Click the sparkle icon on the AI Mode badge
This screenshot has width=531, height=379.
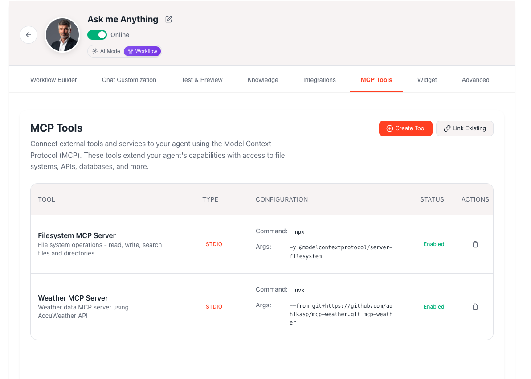click(95, 51)
